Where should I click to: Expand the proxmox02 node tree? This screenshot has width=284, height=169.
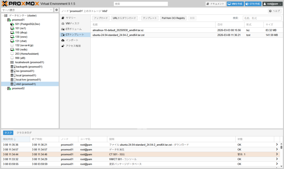coord(6,89)
